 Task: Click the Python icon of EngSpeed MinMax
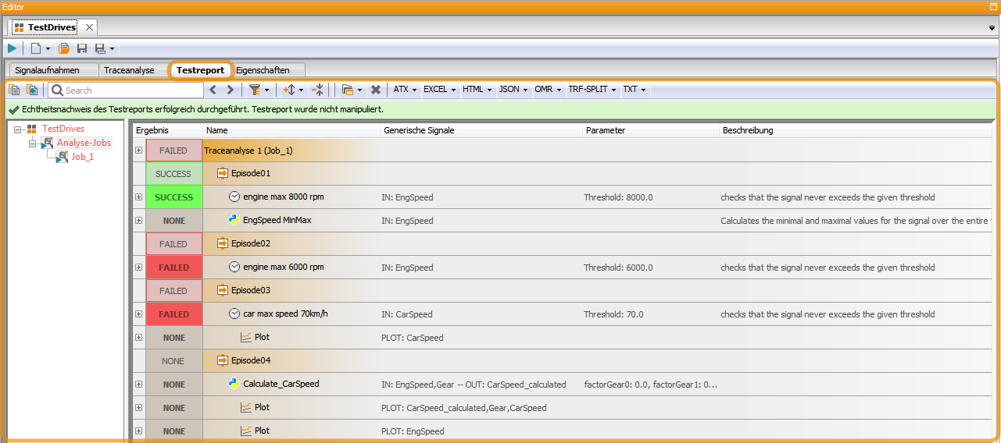[x=234, y=220]
